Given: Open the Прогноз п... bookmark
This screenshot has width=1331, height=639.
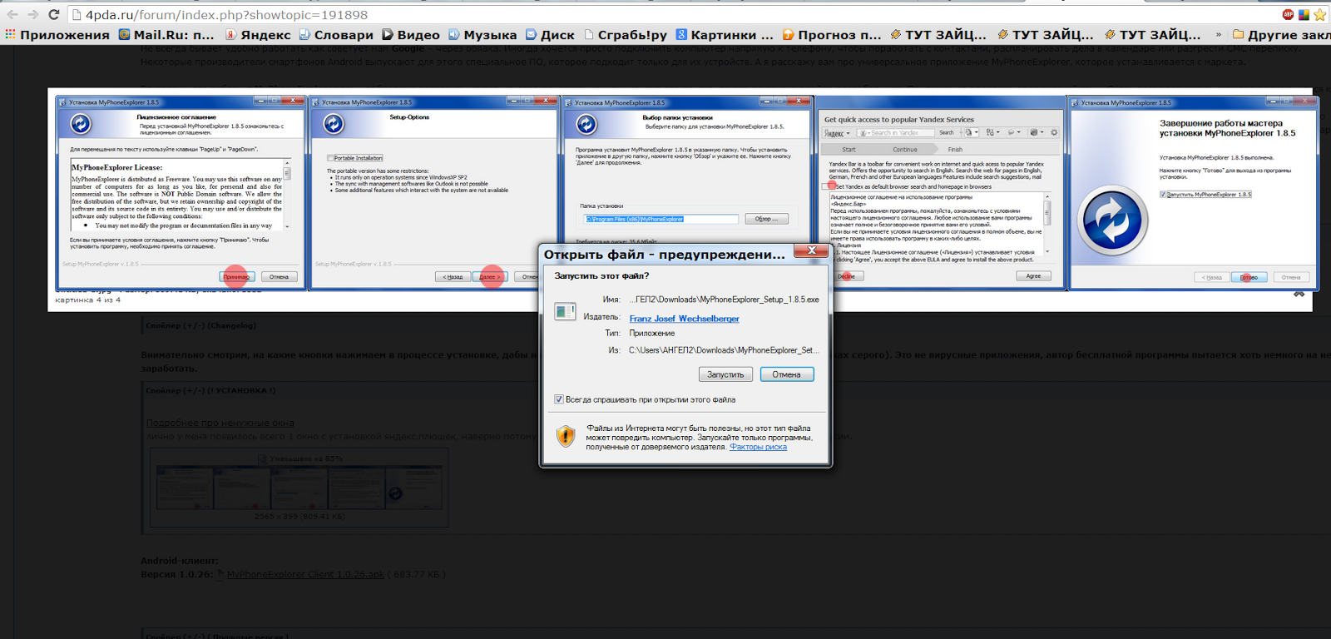Looking at the screenshot, I should click(x=832, y=35).
